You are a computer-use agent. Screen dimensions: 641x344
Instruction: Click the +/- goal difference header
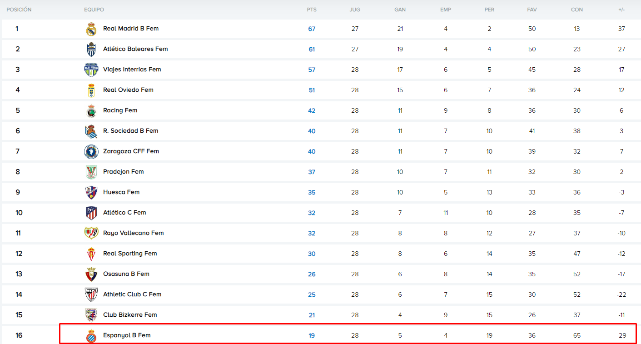(621, 10)
